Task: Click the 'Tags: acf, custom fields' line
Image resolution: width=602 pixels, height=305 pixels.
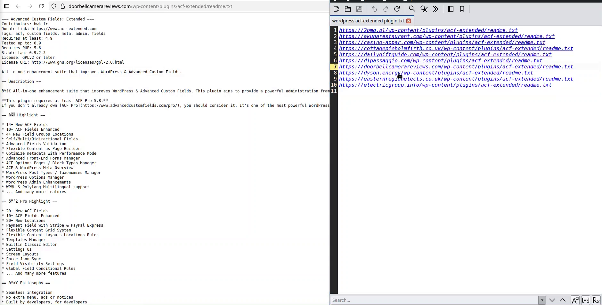Action: coord(53,34)
